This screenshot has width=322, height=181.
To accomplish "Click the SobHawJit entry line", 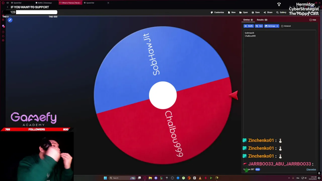I will [249, 33].
